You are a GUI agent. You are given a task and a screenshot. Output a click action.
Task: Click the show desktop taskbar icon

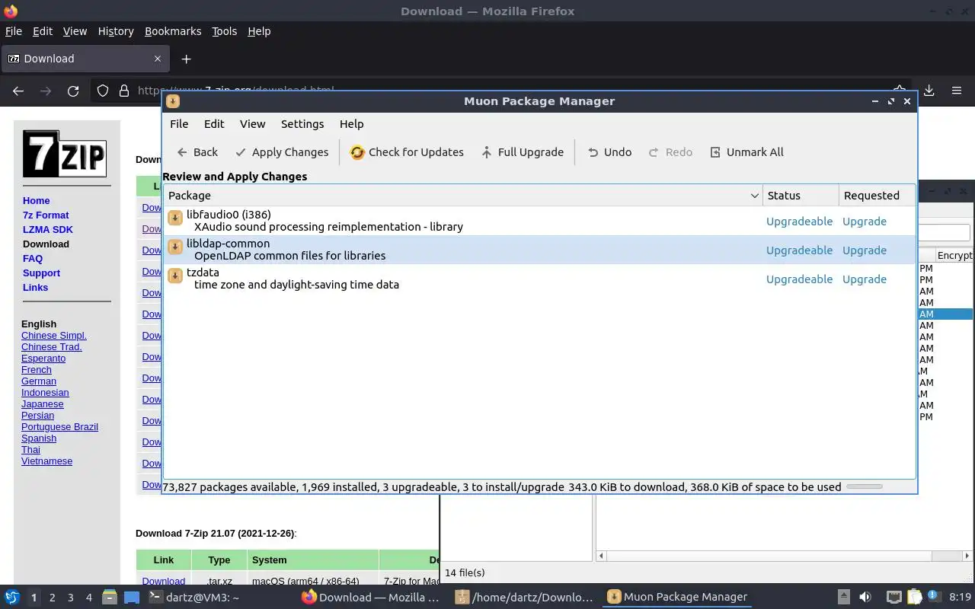click(x=131, y=598)
